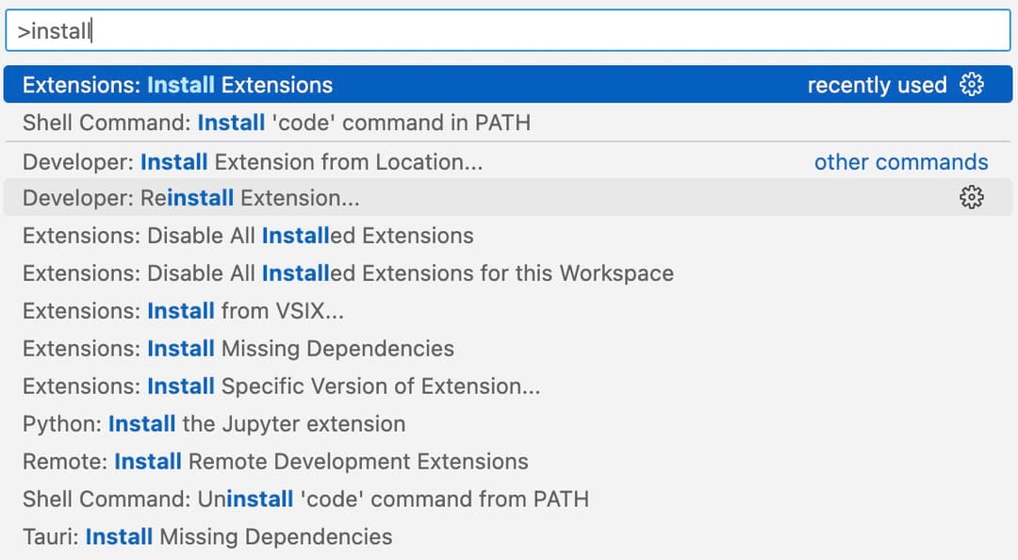Click the gear icon on Reinstall Extension row
The height and width of the screenshot is (560, 1018).
pyautogui.click(x=971, y=198)
